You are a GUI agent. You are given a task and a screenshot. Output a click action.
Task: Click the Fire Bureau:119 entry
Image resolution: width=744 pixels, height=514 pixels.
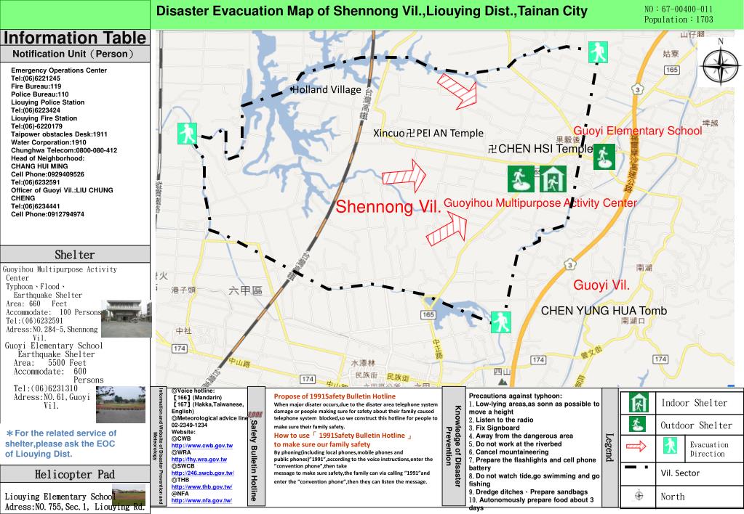pos(36,86)
